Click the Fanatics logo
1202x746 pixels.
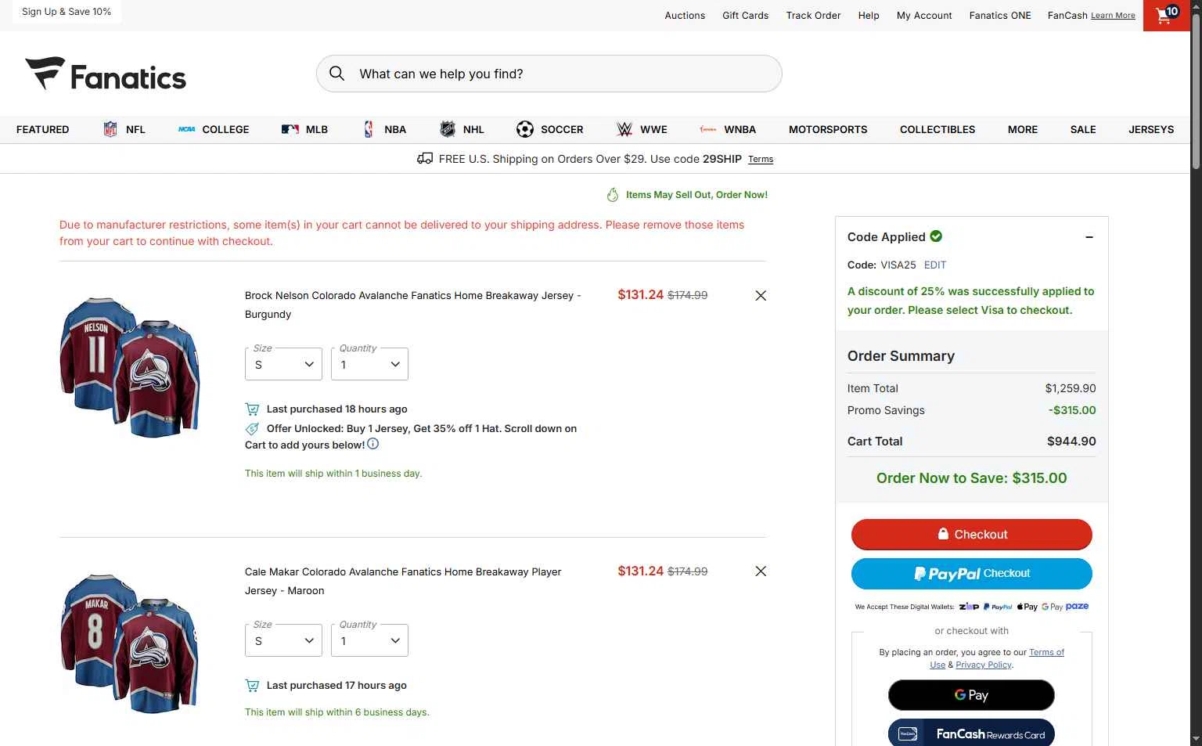(x=106, y=75)
